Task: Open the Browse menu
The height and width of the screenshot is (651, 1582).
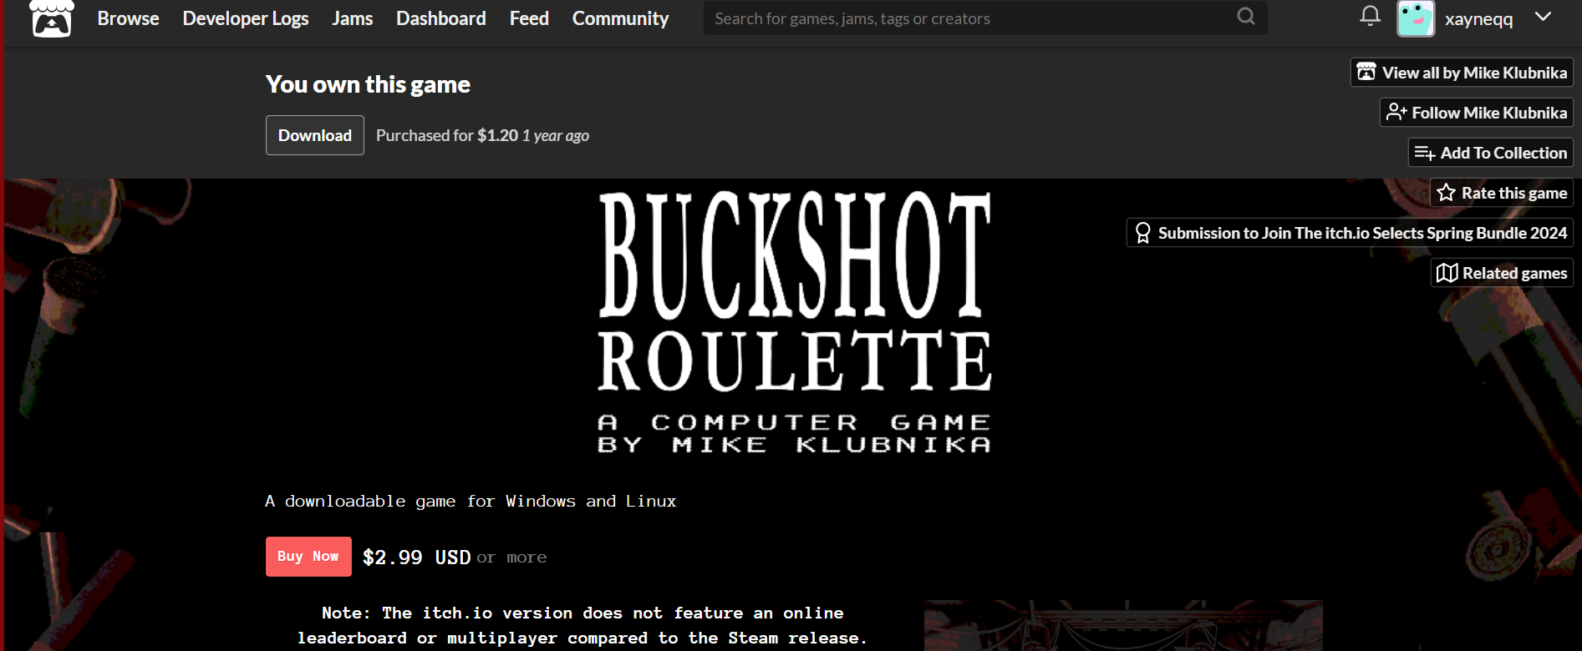Action: [128, 18]
